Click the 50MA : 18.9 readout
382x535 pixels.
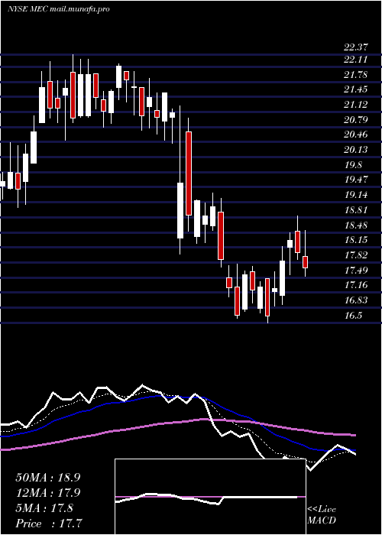pos(48,478)
